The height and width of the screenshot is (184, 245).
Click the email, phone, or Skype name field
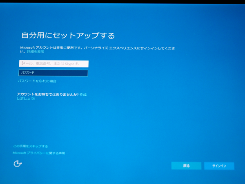(54, 64)
